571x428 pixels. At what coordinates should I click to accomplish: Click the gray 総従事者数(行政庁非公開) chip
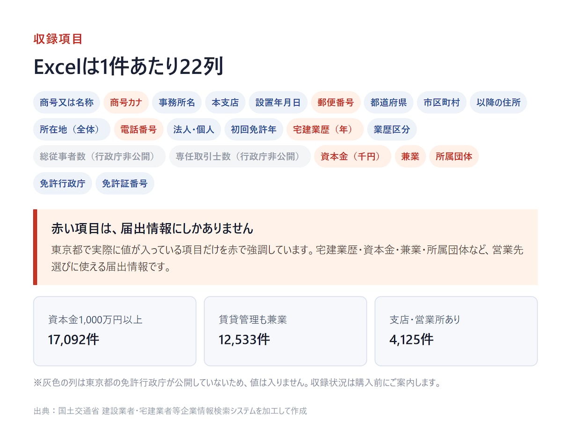[x=99, y=156]
